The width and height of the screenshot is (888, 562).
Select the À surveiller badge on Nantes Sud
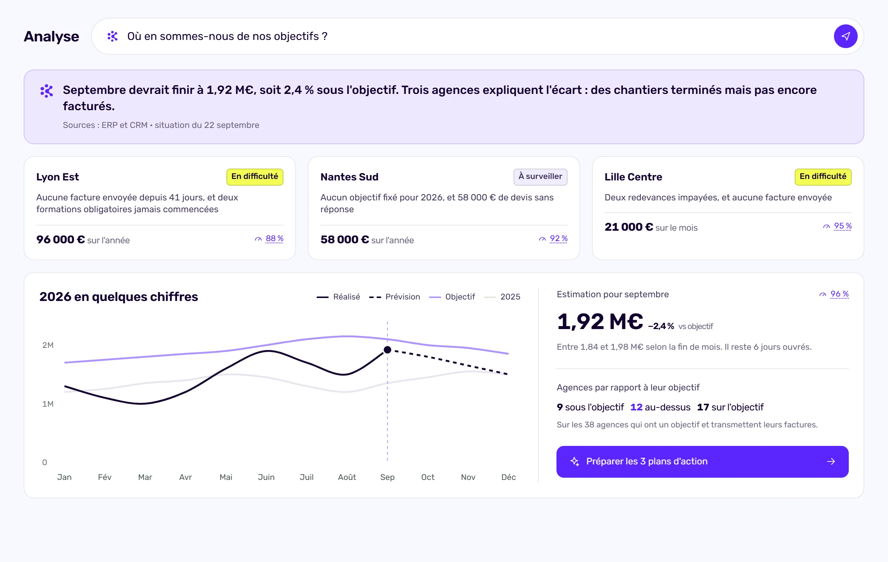tap(540, 177)
